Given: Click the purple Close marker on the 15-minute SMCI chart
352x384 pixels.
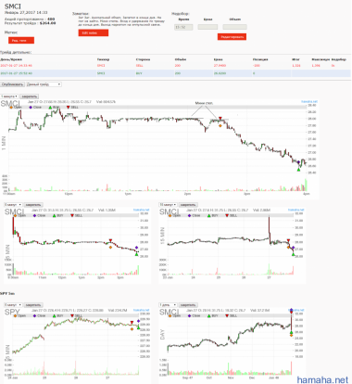Looking at the screenshot, I should (293, 248).
